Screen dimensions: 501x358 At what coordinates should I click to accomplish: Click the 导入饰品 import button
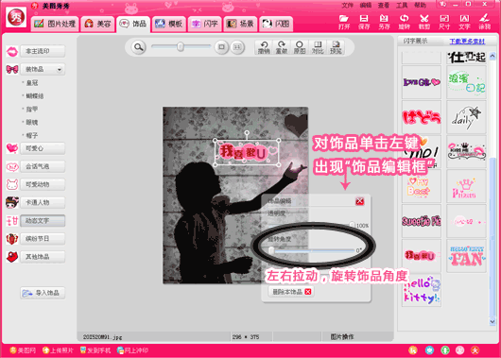pyautogui.click(x=43, y=293)
